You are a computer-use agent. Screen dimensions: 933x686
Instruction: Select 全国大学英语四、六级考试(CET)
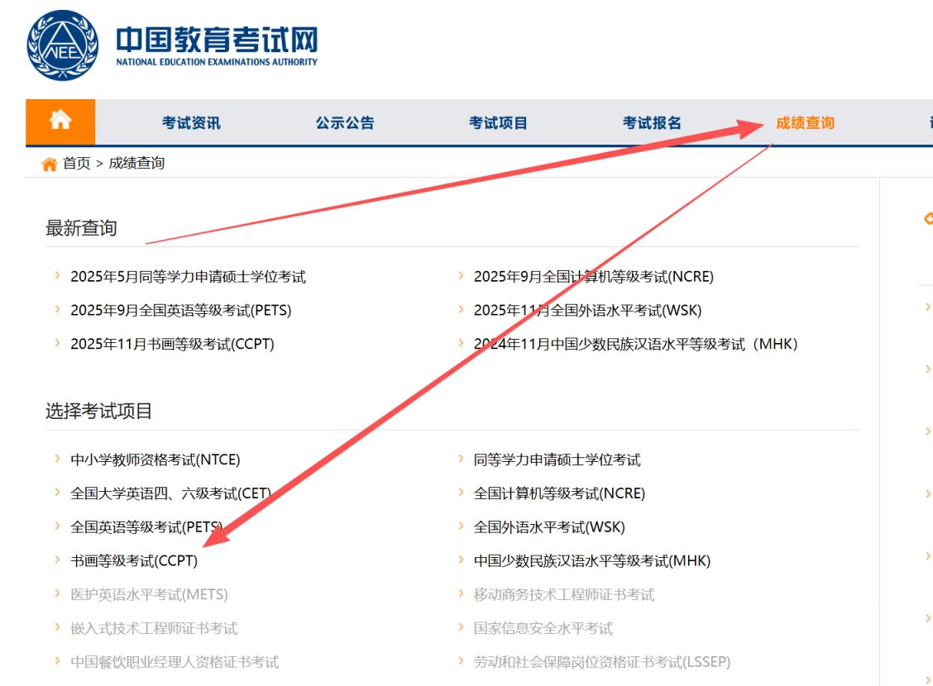tap(170, 493)
